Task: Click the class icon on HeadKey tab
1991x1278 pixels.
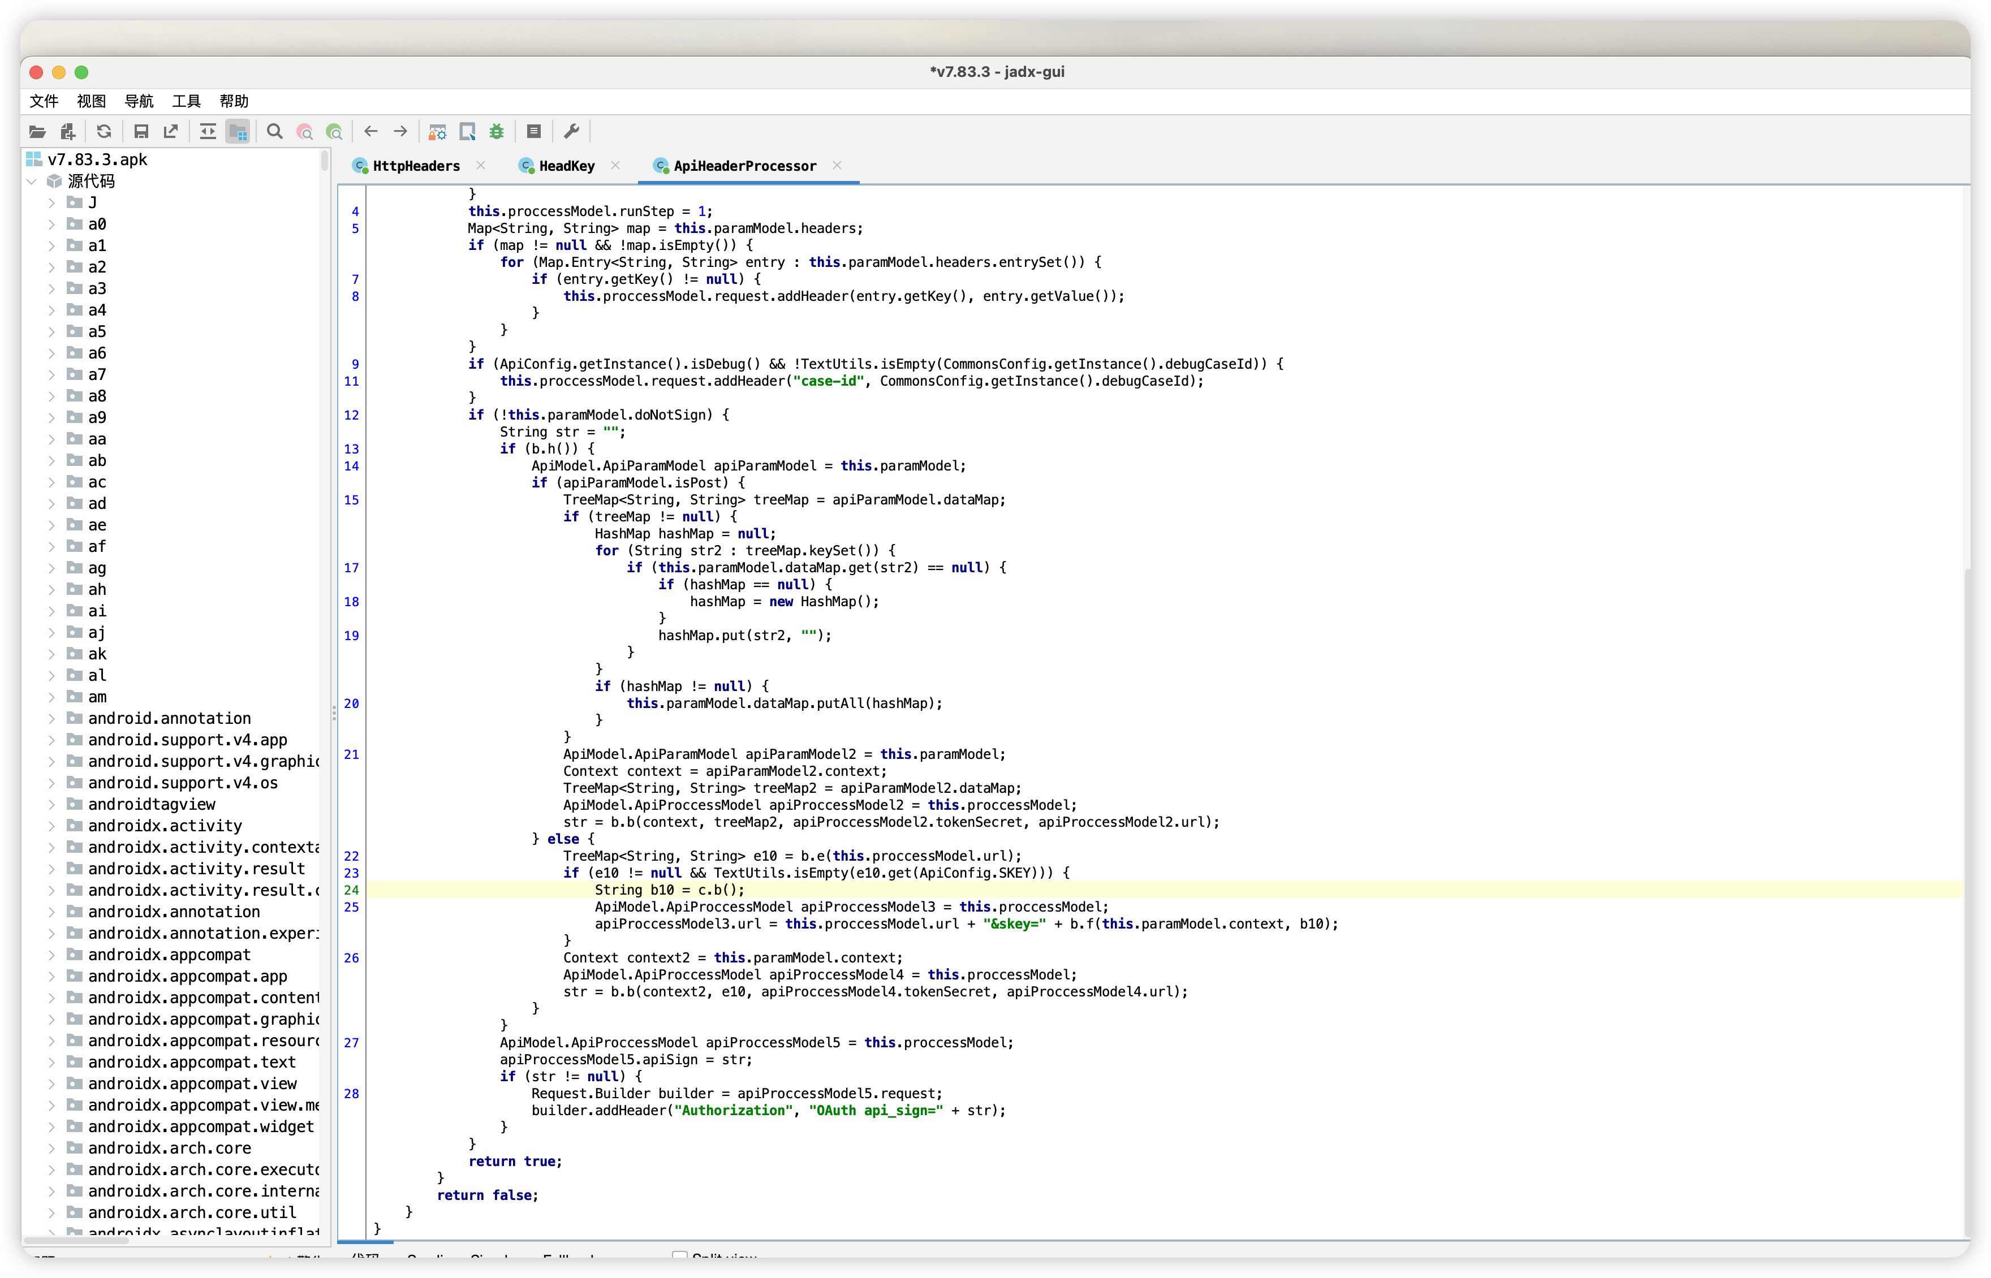Action: (526, 166)
